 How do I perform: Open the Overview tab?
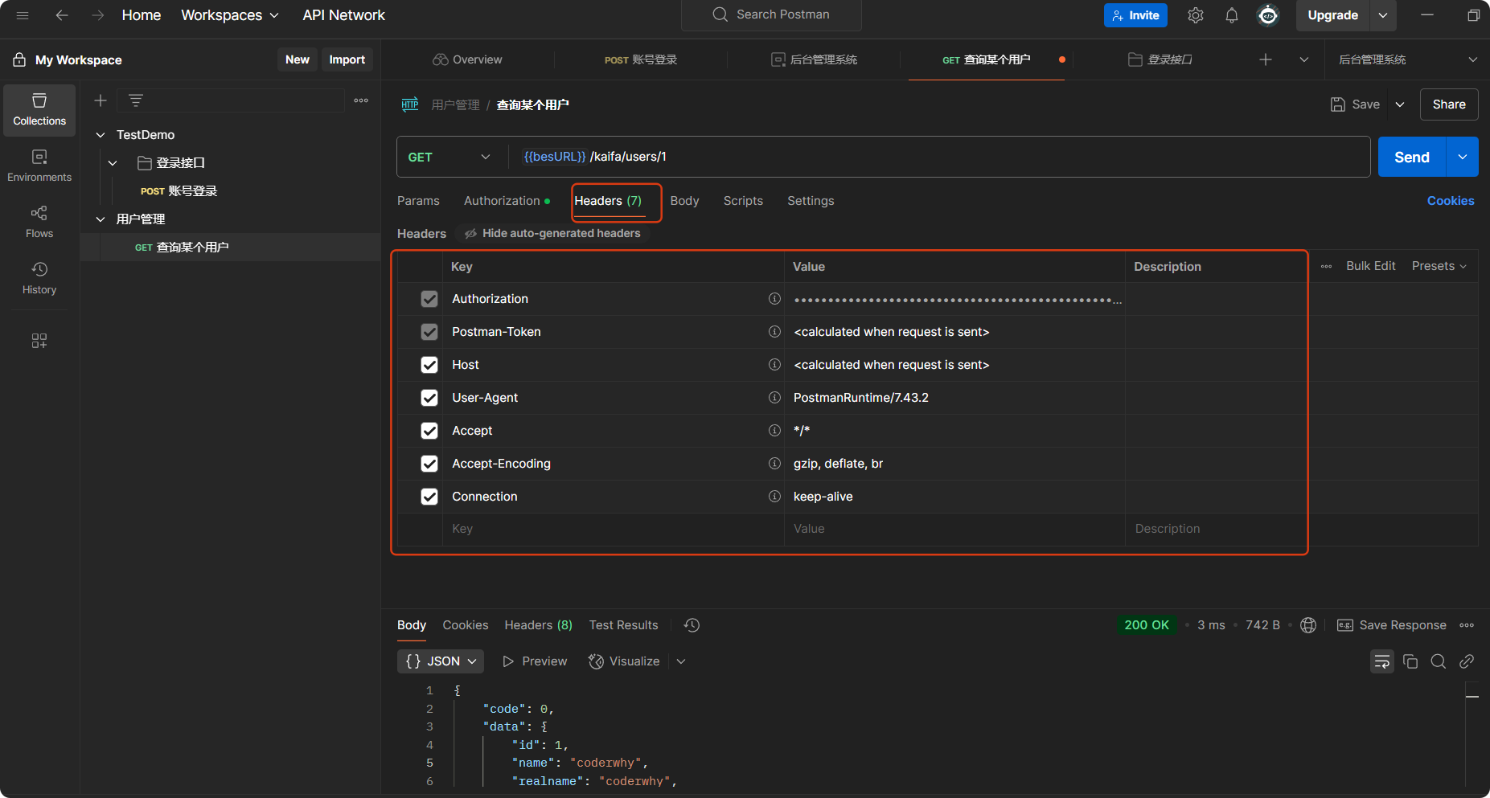pyautogui.click(x=467, y=59)
